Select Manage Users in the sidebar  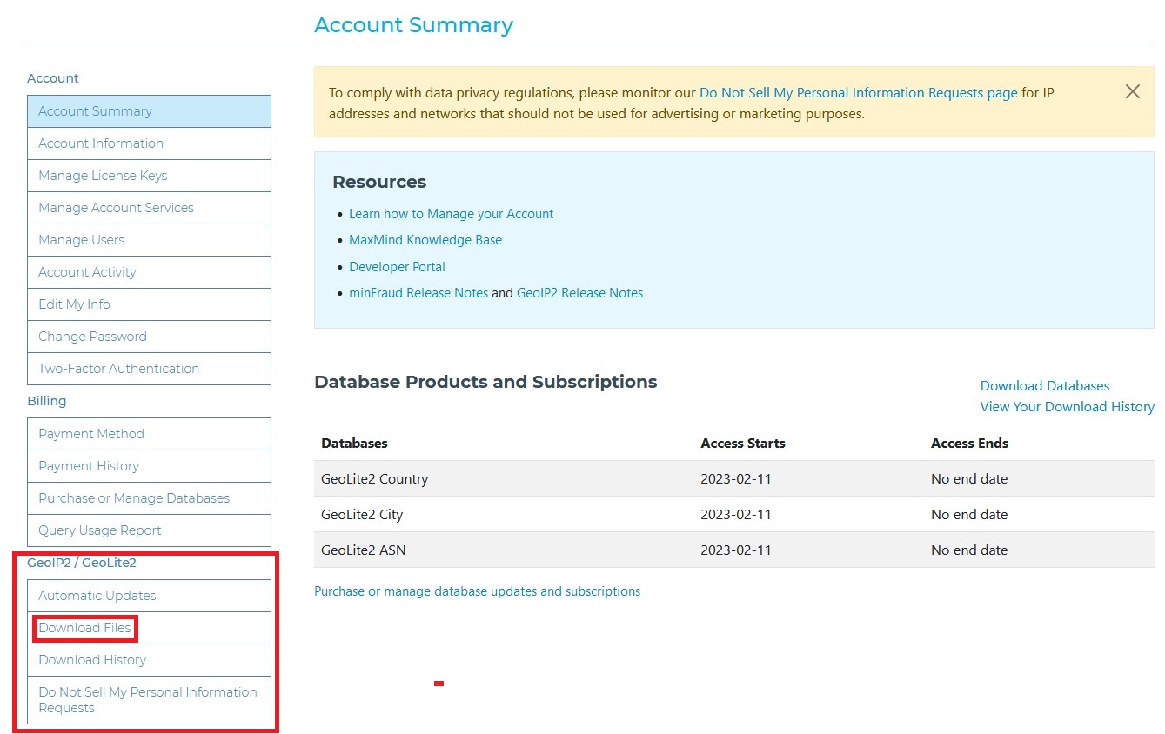pos(81,240)
